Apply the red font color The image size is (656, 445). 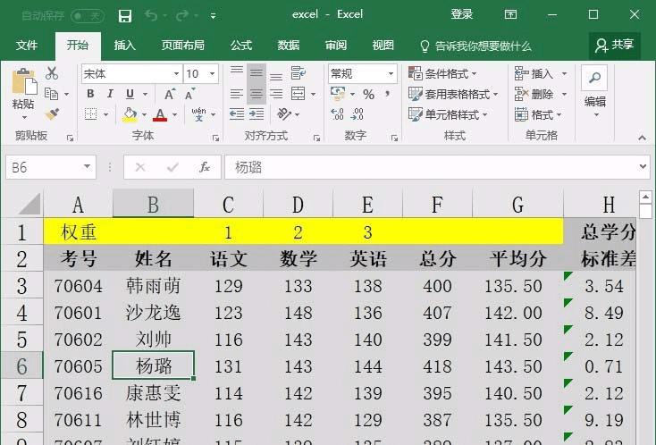coord(160,114)
